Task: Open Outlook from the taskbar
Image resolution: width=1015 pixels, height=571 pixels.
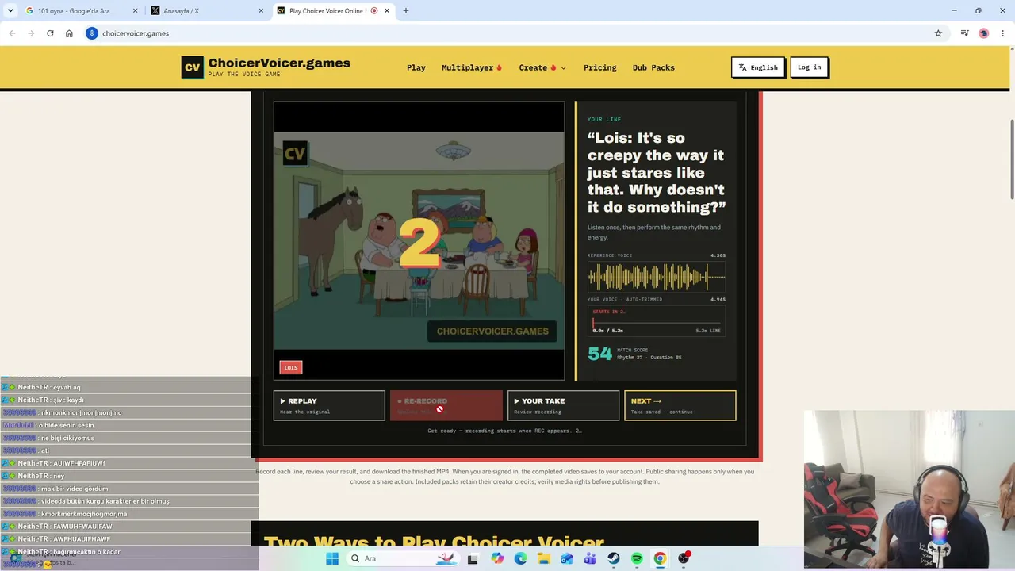Action: point(567,558)
